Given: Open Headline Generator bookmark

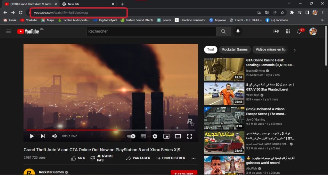Looking at the screenshot, I should click(x=190, y=20).
